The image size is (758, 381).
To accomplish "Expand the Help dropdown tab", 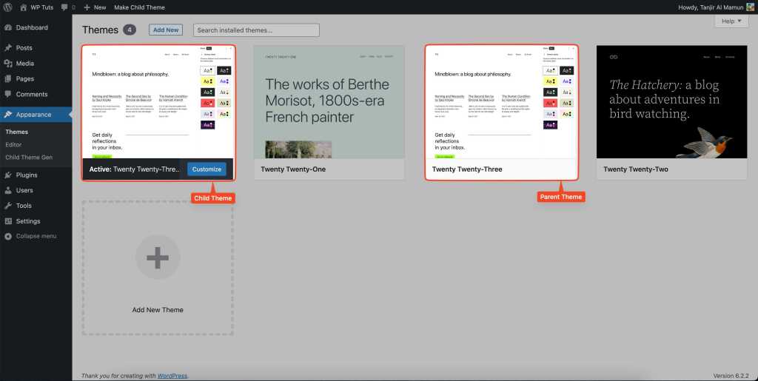I will pos(731,21).
